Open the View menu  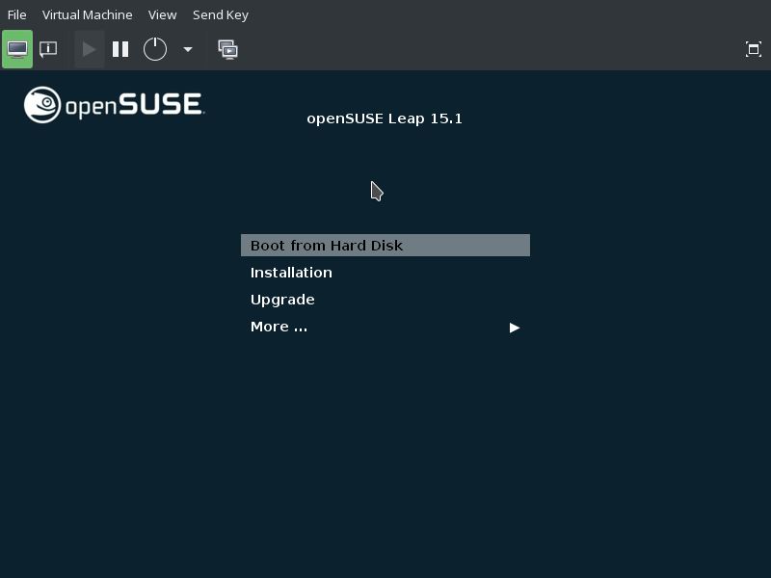[x=162, y=14]
